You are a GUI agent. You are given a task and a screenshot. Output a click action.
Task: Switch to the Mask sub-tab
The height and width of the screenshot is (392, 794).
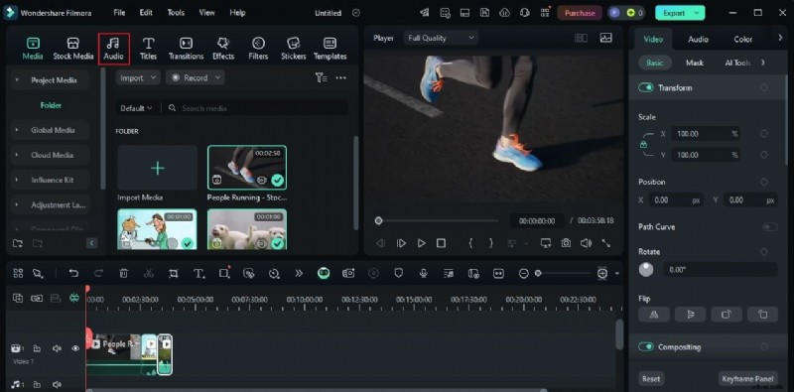(694, 63)
